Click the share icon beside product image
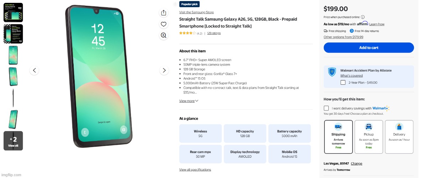The width and height of the screenshot is (423, 178). pos(163,13)
